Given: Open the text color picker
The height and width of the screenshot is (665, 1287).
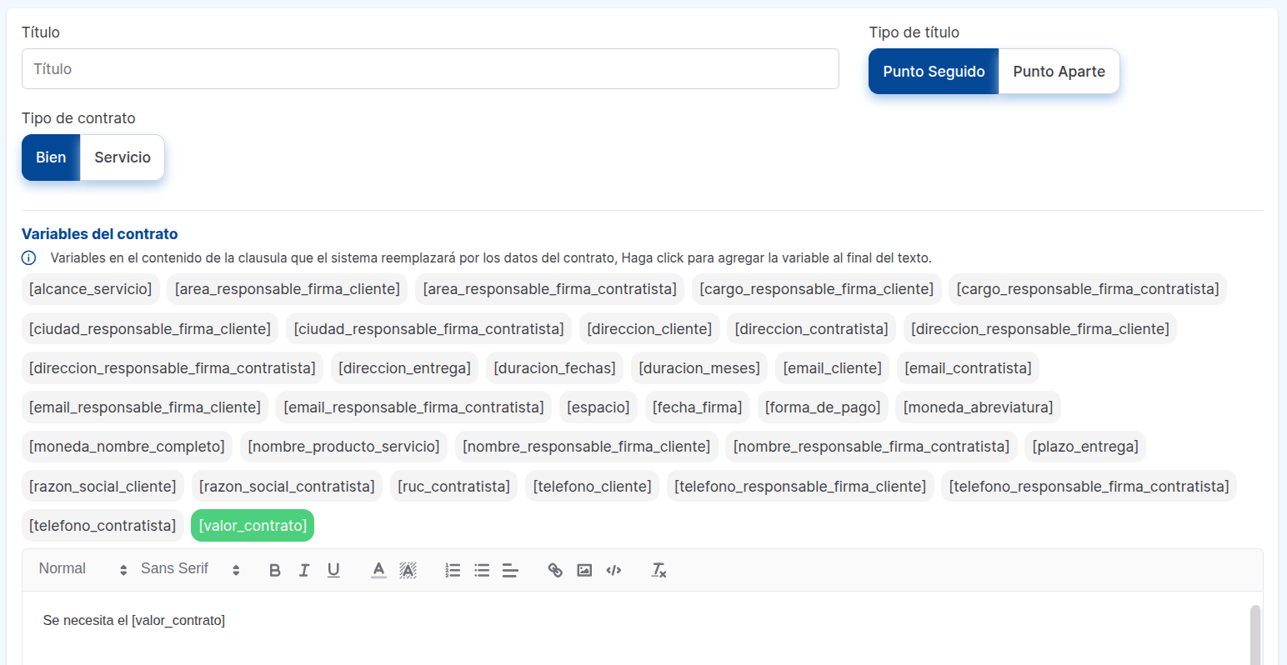Looking at the screenshot, I should click(378, 571).
